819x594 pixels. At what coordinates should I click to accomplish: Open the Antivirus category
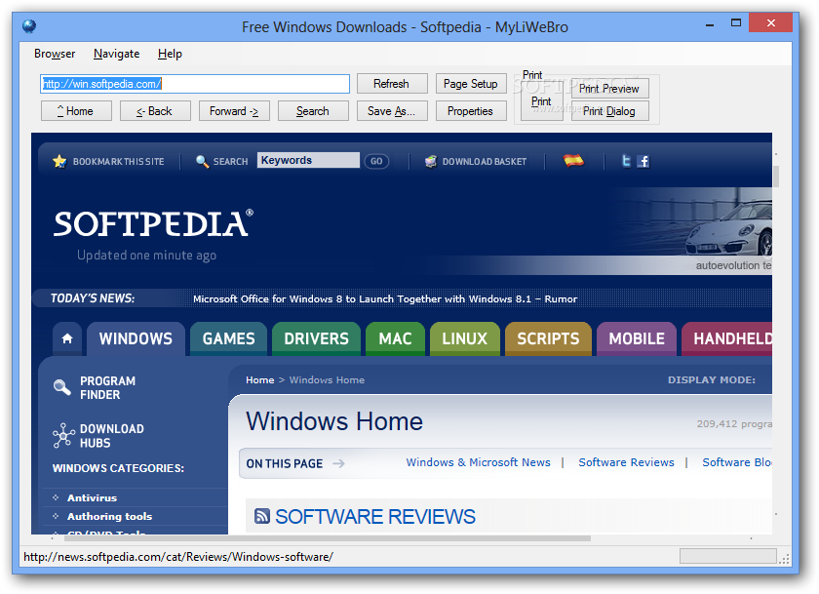[92, 497]
